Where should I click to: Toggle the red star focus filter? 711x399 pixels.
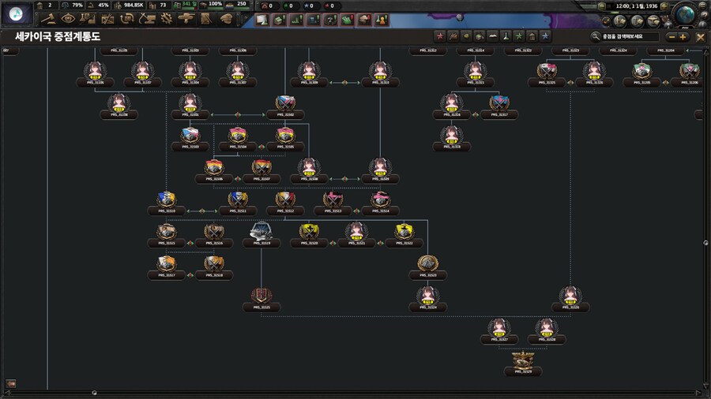coord(441,36)
